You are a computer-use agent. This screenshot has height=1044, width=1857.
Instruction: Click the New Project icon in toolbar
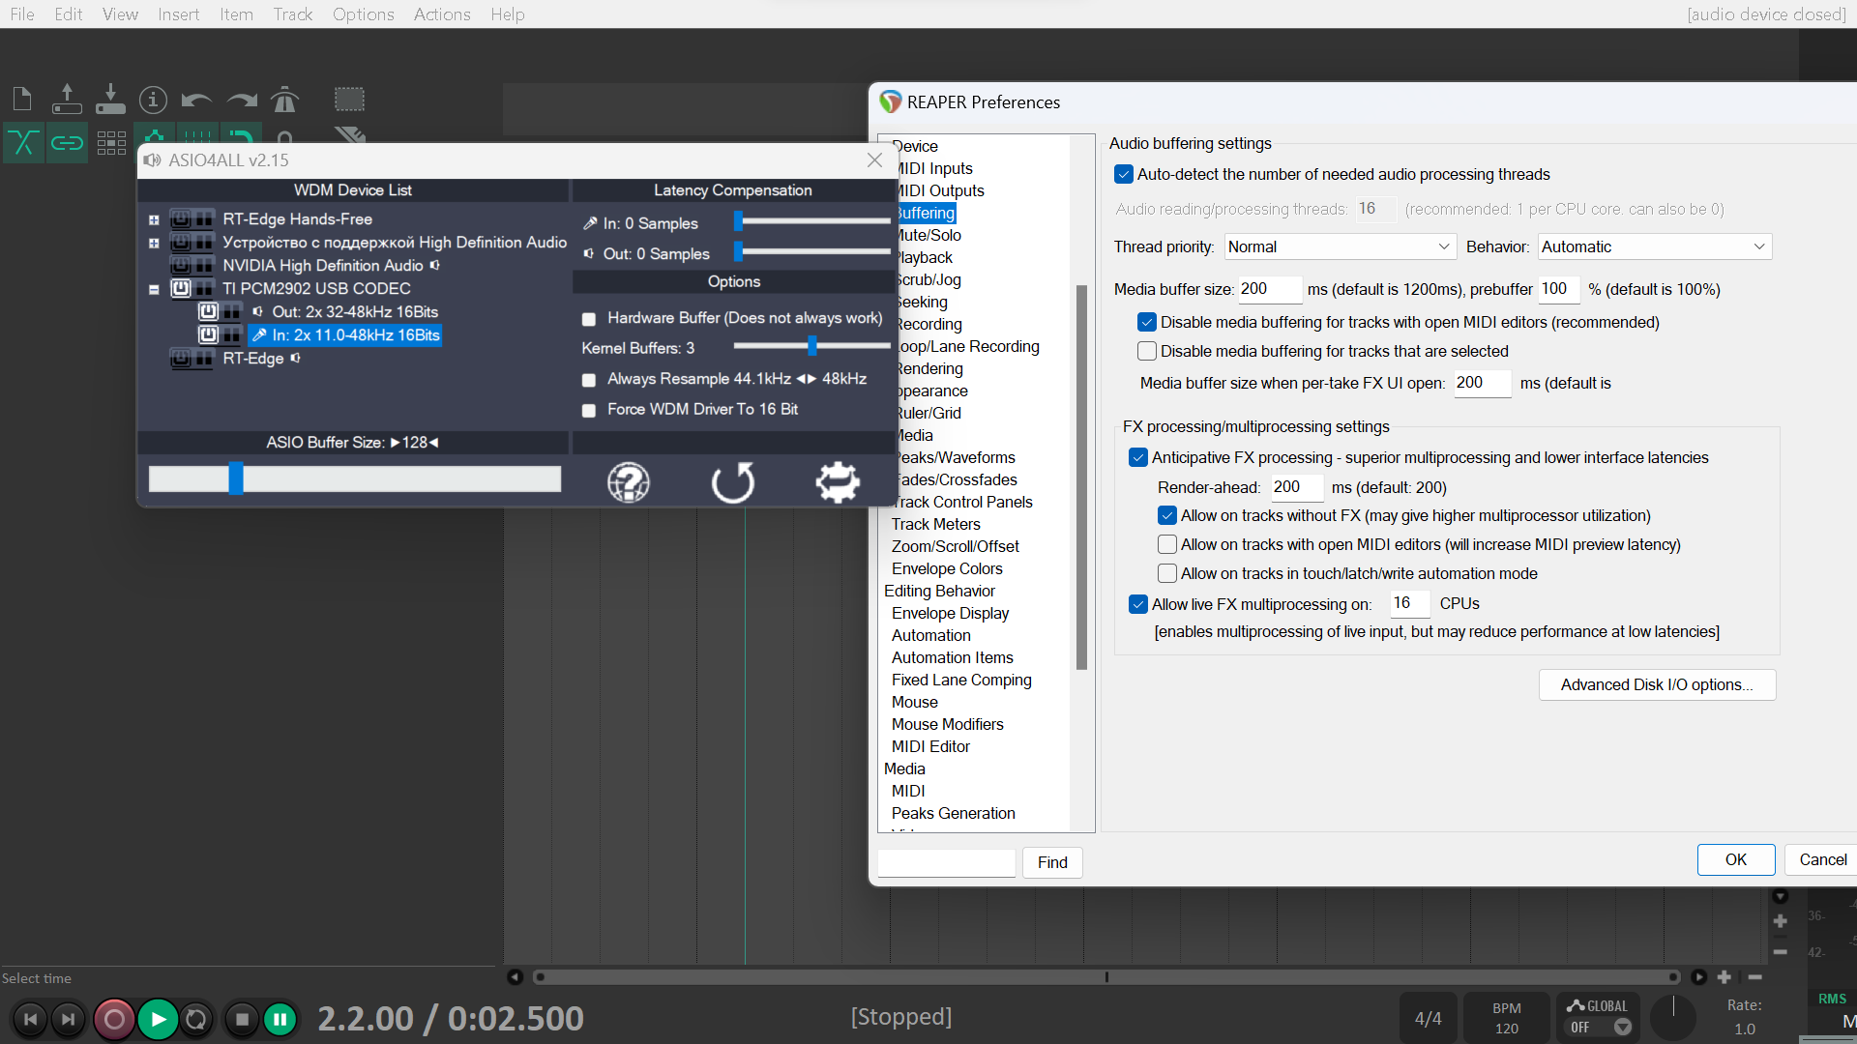click(22, 99)
